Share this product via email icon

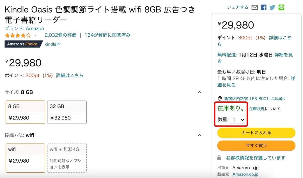point(254,8)
